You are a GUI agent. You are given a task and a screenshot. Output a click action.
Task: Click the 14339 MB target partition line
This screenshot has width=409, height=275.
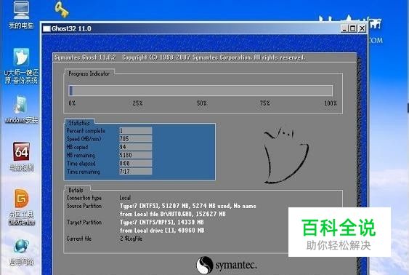pyautogui.click(x=162, y=222)
